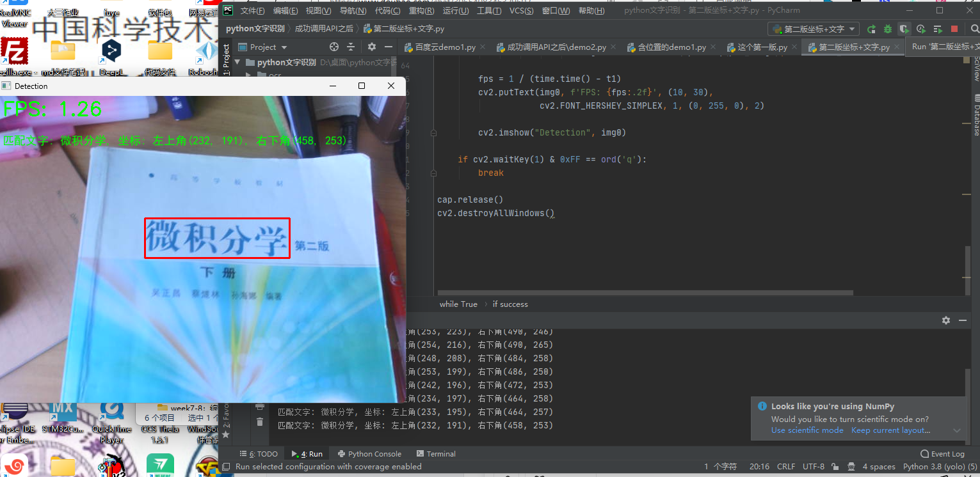Open the 运行(U) menu
This screenshot has width=980, height=477.
click(x=456, y=10)
